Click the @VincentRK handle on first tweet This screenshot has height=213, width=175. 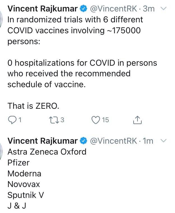pyautogui.click(x=113, y=9)
